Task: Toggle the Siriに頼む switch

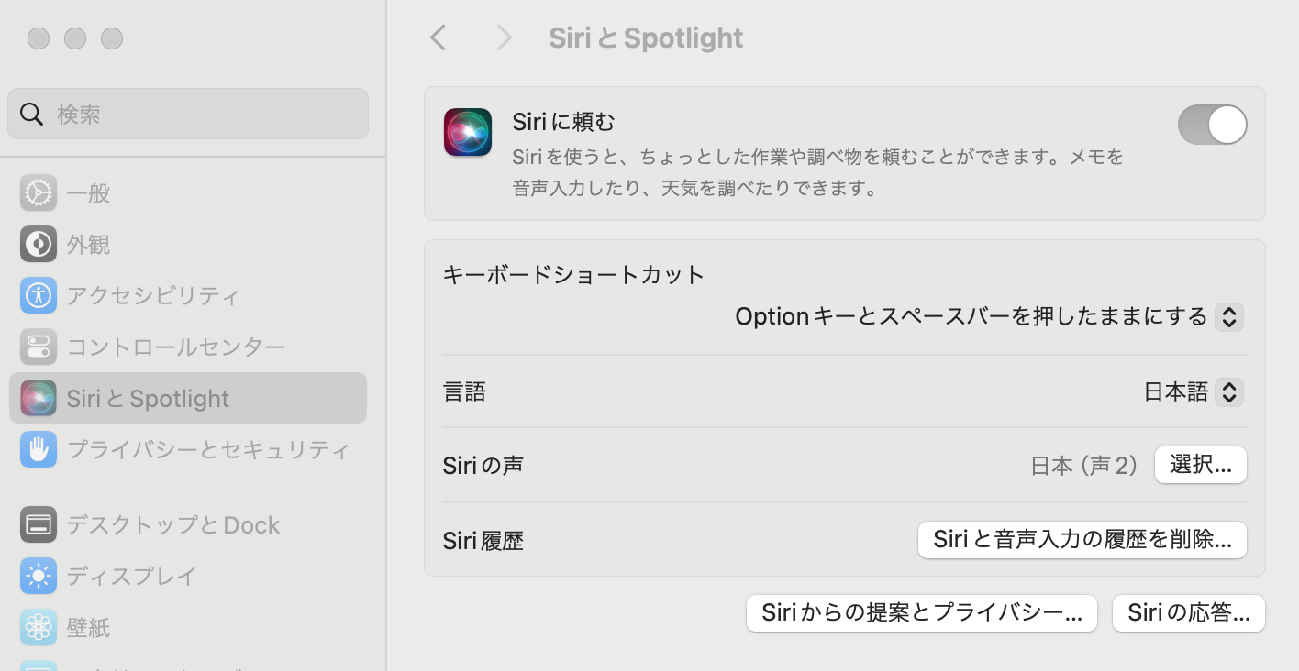Action: (1212, 125)
